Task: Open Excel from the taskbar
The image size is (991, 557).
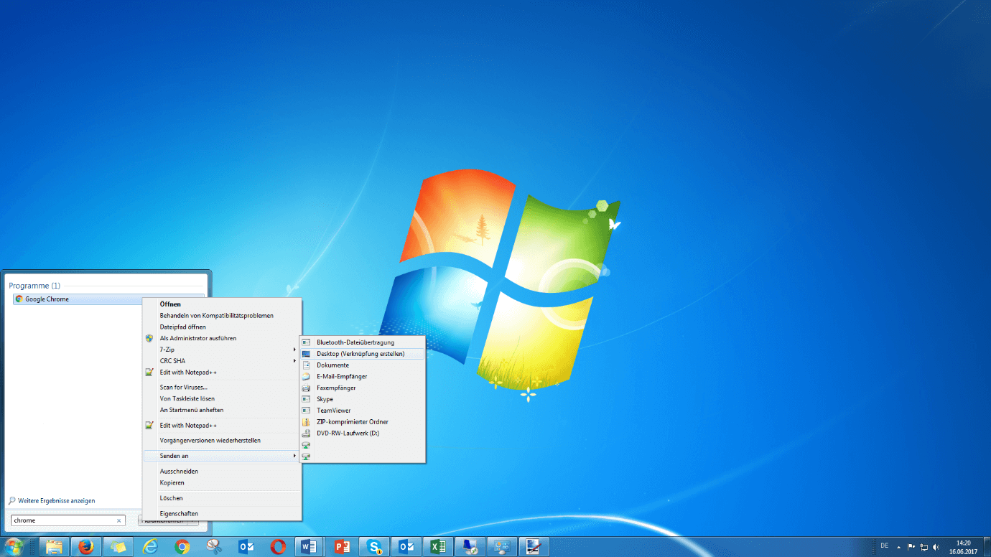Action: pyautogui.click(x=437, y=547)
